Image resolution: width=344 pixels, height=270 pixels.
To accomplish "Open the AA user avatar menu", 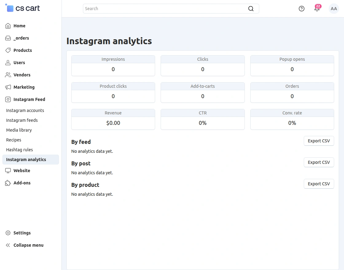I will 334,9.
